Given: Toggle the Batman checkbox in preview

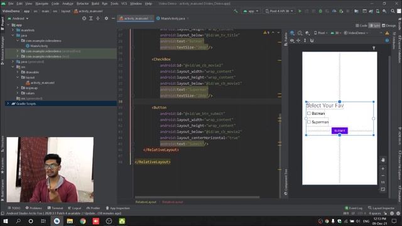Looking at the screenshot, I should [309, 113].
